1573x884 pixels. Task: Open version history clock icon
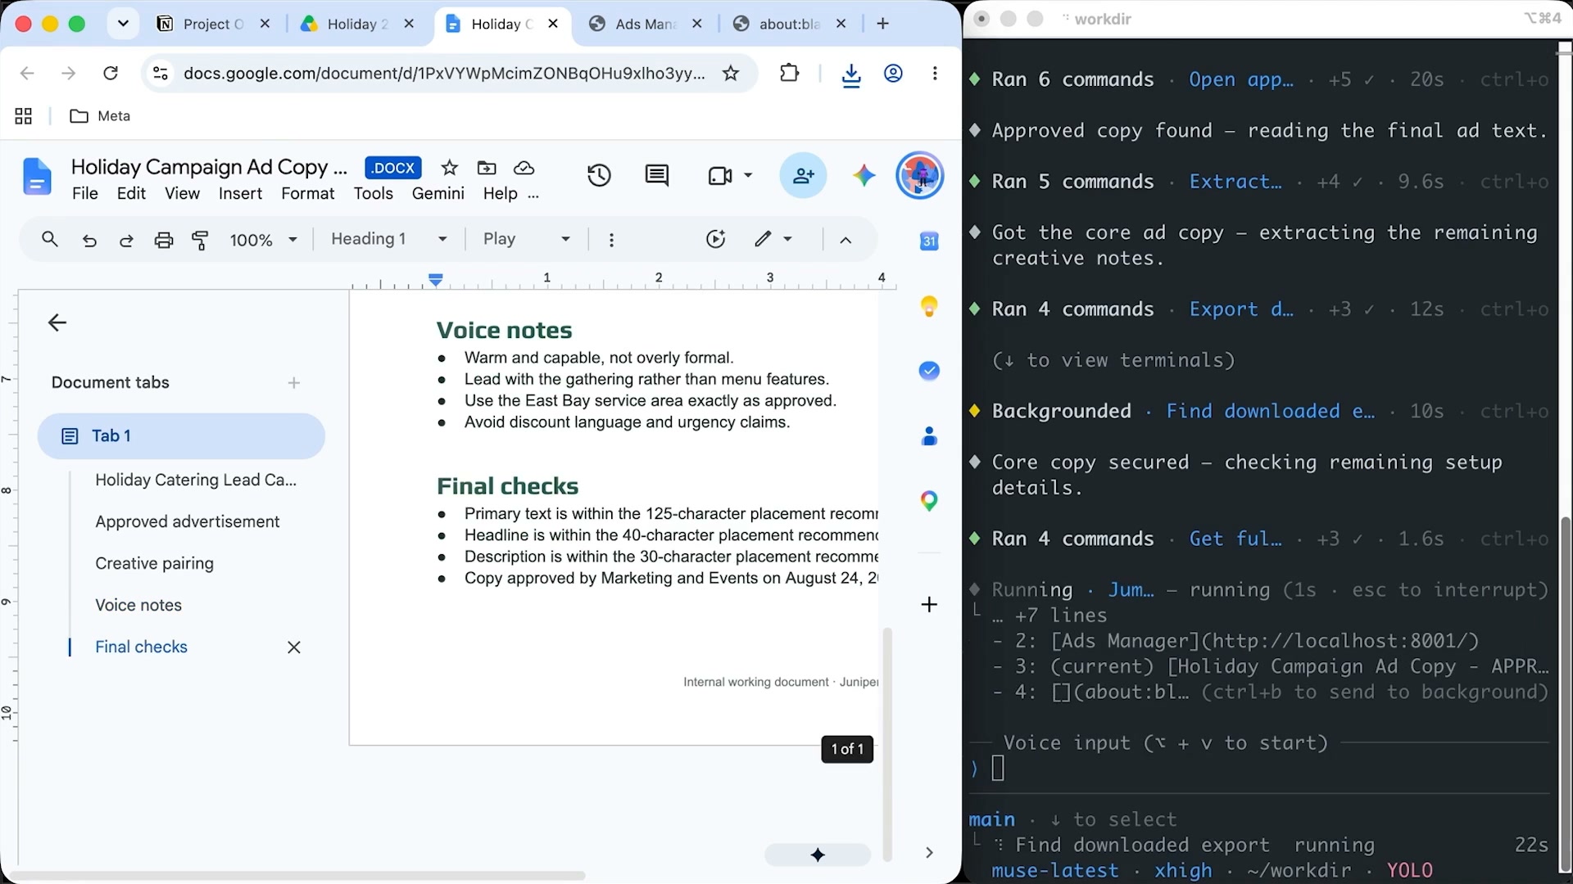pyautogui.click(x=599, y=175)
